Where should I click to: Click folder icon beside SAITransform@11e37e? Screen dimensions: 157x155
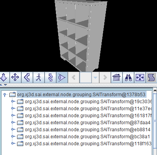pos(20,109)
